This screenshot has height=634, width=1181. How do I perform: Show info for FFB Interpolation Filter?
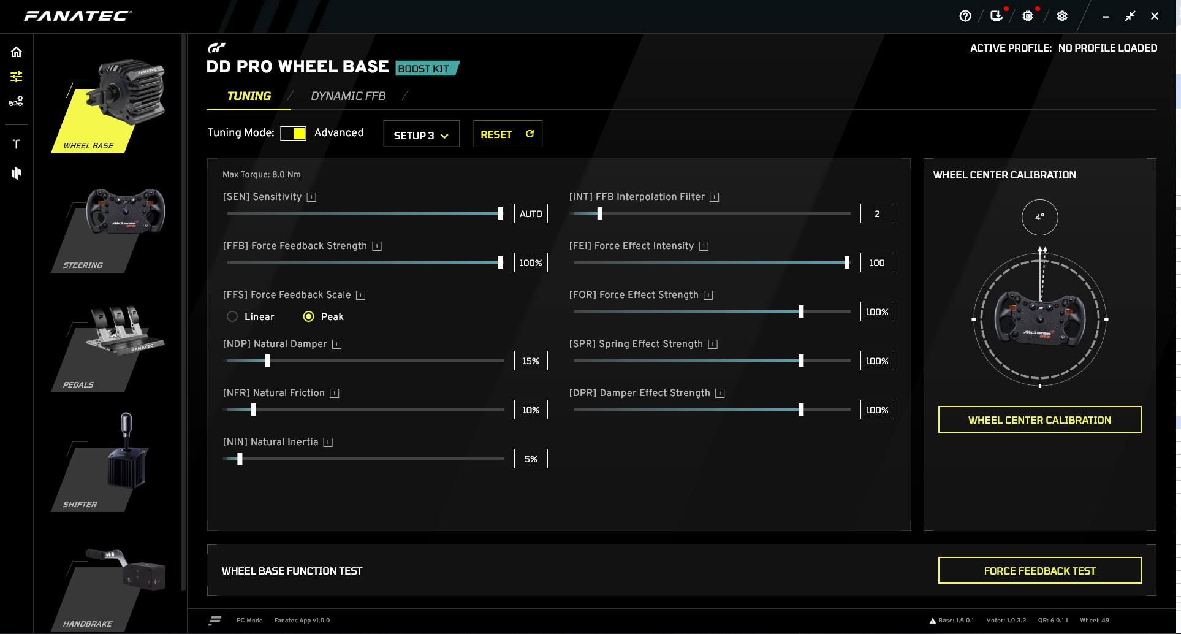click(x=714, y=197)
